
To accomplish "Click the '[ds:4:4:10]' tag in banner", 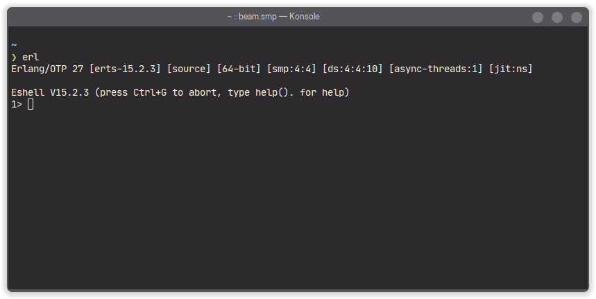I will coord(353,69).
